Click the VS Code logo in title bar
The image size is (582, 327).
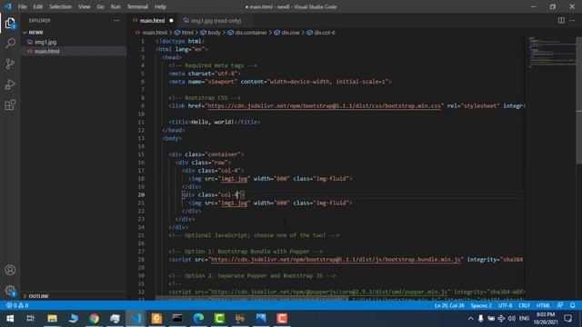(x=8, y=6)
